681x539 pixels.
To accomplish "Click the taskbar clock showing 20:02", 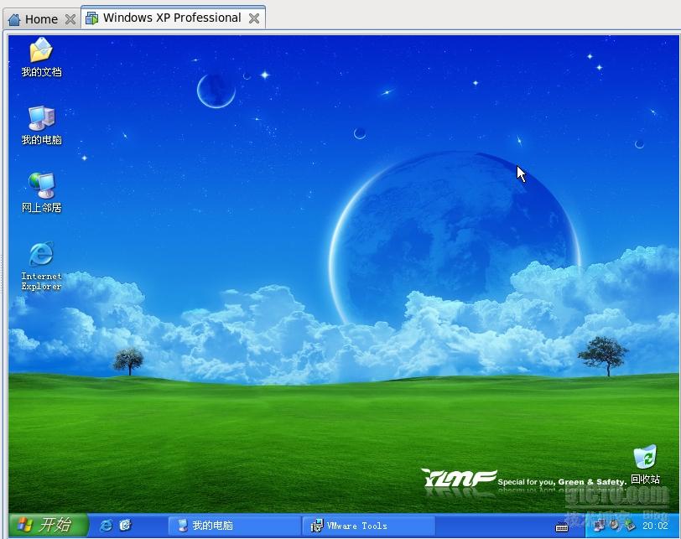I will click(x=655, y=526).
